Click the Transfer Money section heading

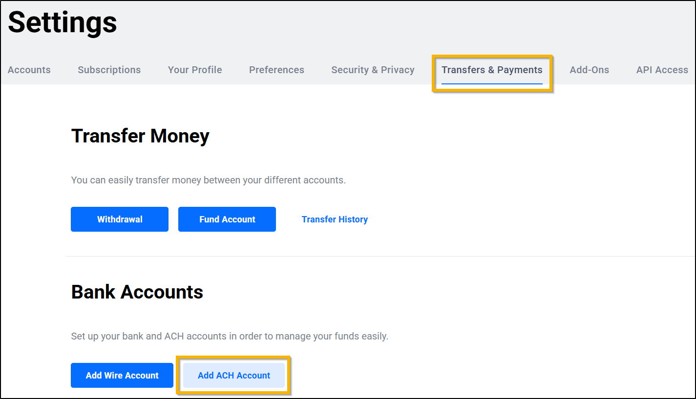tap(140, 136)
